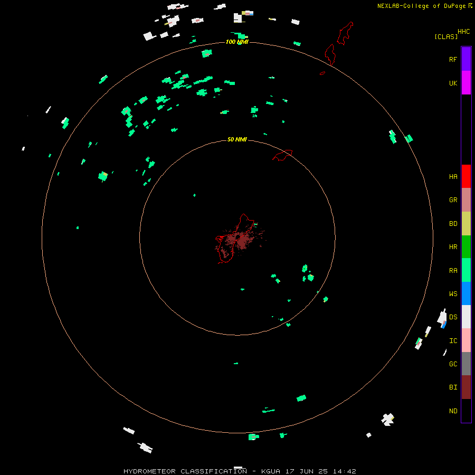Screen dimensions: 475x475
Task: Click "NEXLAB-College of DuPage" header text
Action: pyautogui.click(x=422, y=6)
